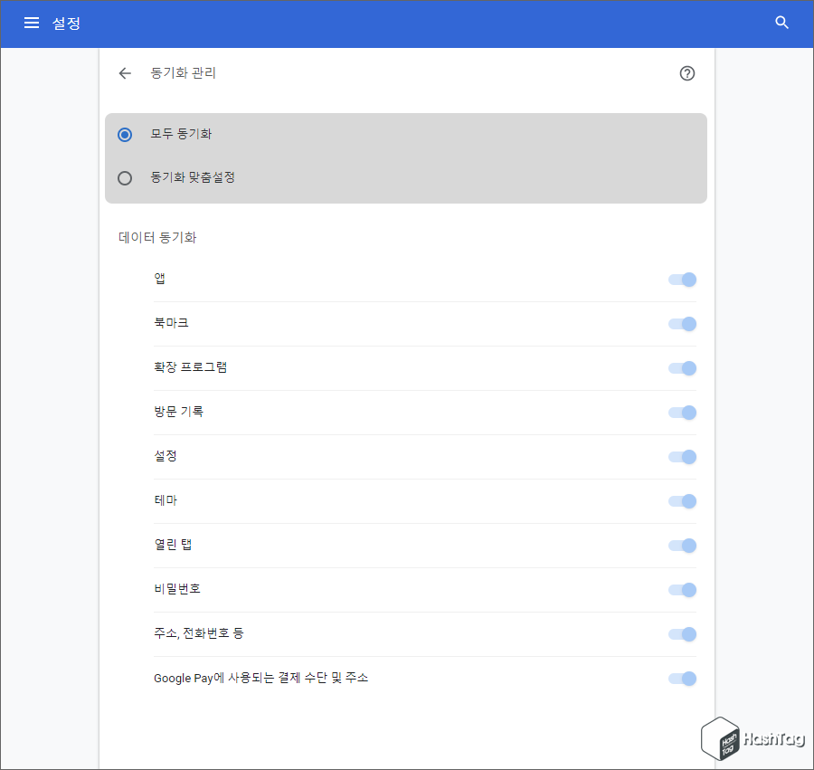Toggle 테마 synchronization
The image size is (814, 770).
[682, 501]
